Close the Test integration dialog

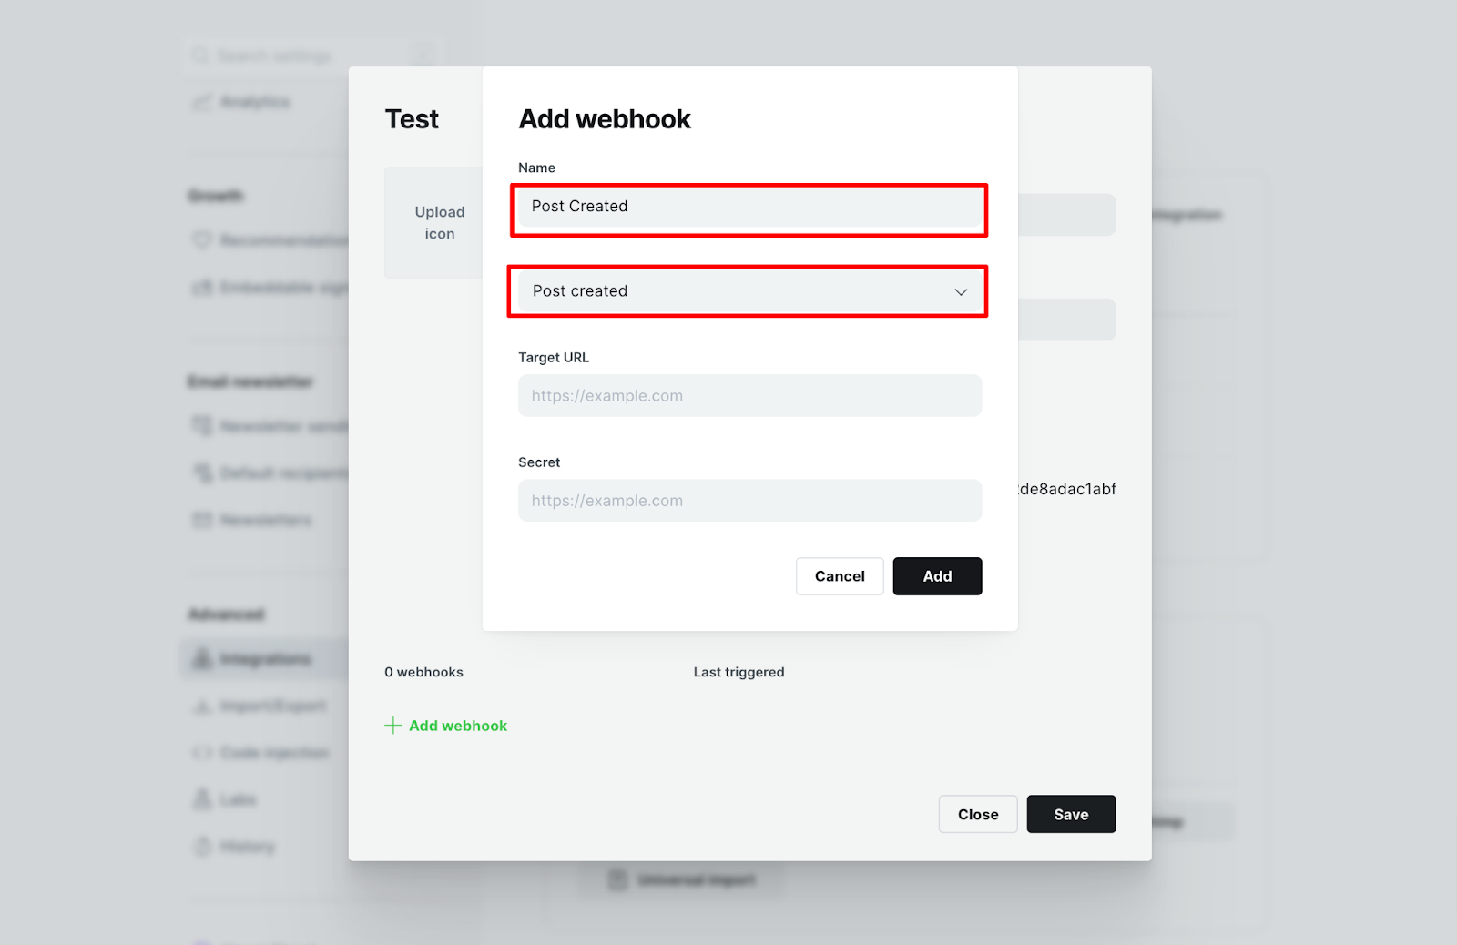pos(978,815)
